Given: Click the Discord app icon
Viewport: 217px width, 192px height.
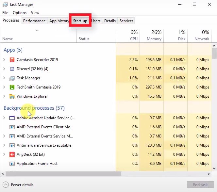Looking at the screenshot, I should pyautogui.click(x=12, y=69).
